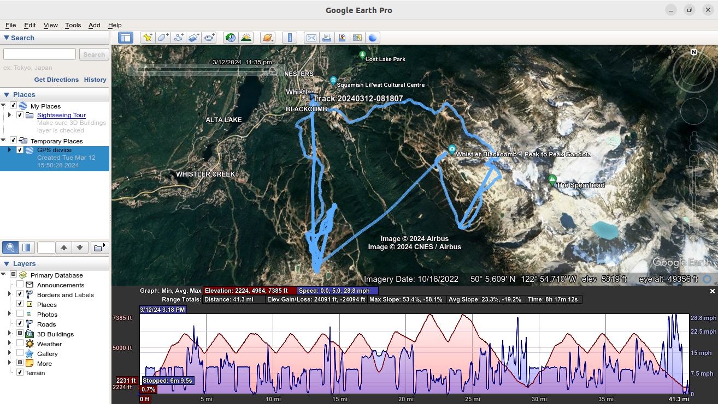Open the Sightseeing Tour link
Image resolution: width=718 pixels, height=404 pixels.
click(61, 115)
